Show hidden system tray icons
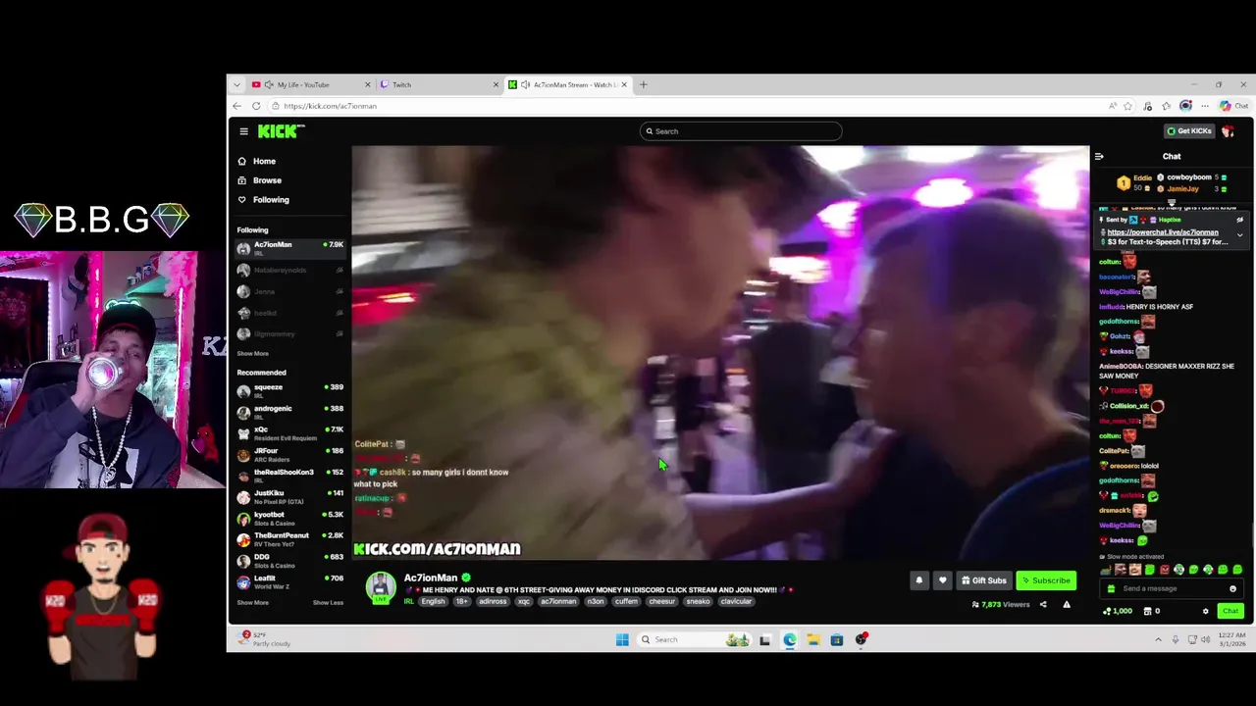1256x706 pixels. tap(1158, 639)
